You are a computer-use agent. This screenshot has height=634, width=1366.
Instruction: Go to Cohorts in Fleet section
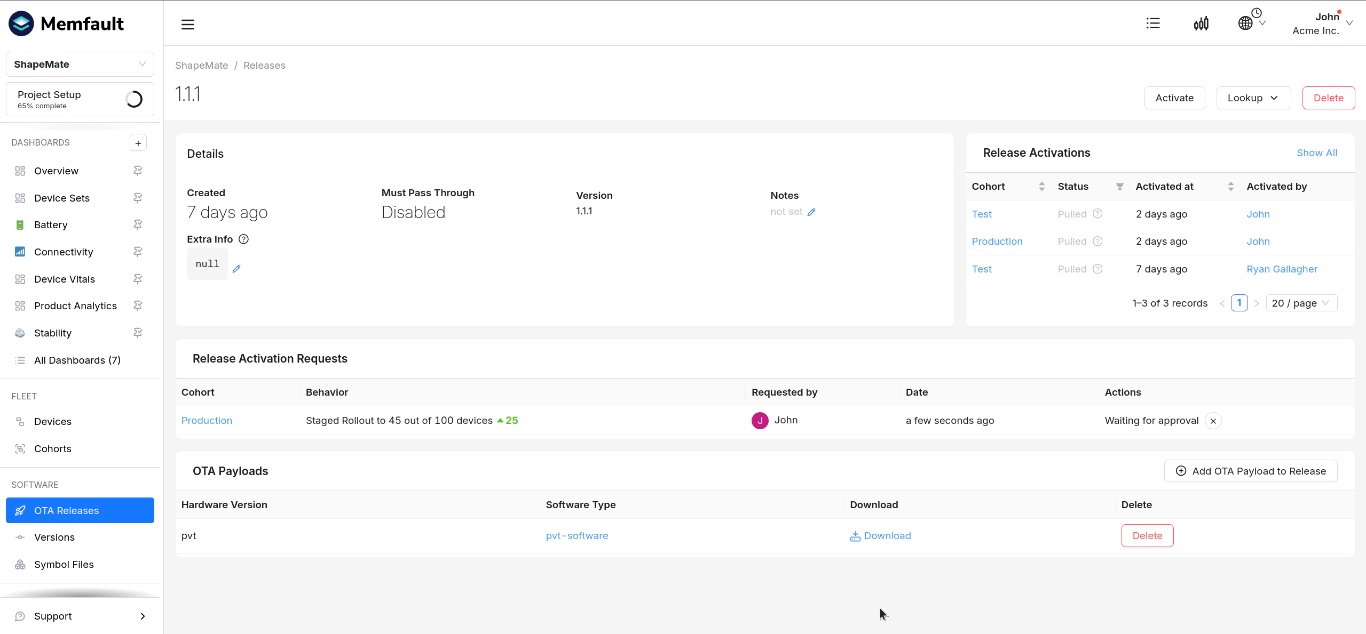[x=52, y=448]
